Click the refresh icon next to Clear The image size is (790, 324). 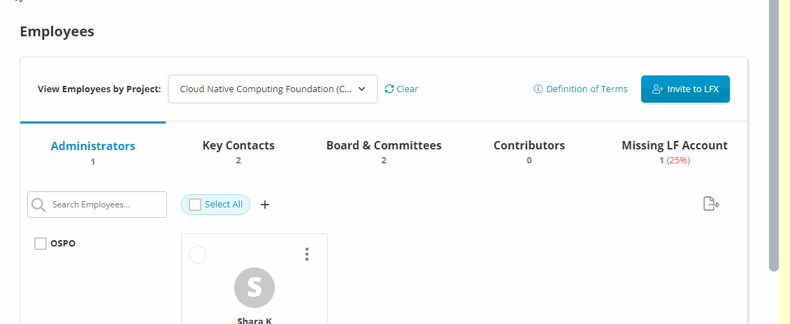tap(389, 89)
